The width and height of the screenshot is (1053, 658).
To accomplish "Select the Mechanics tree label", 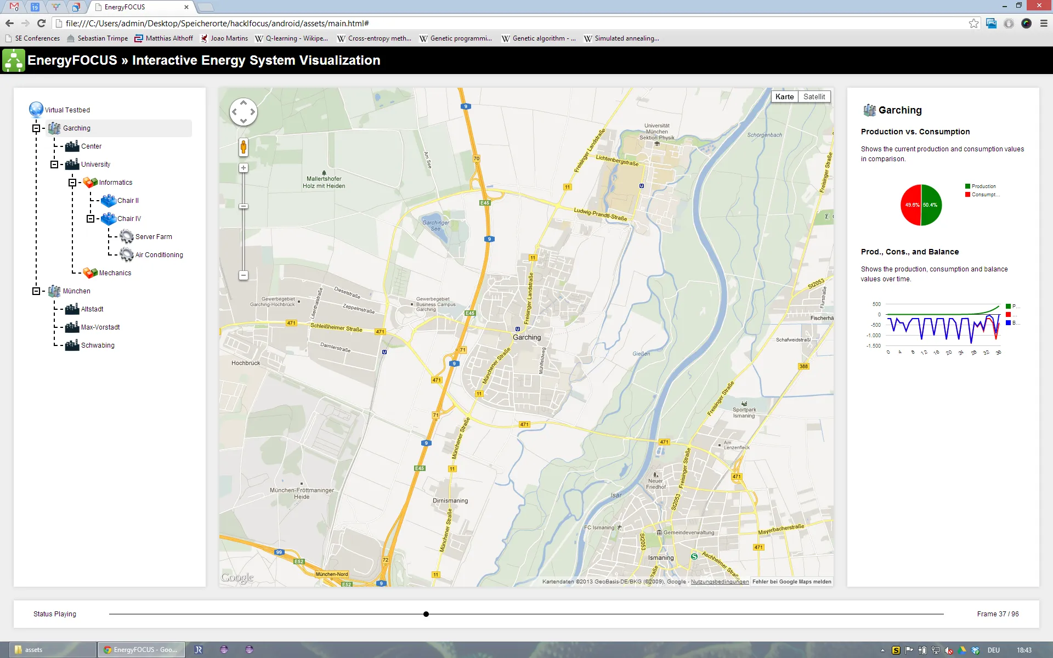I will [x=115, y=273].
